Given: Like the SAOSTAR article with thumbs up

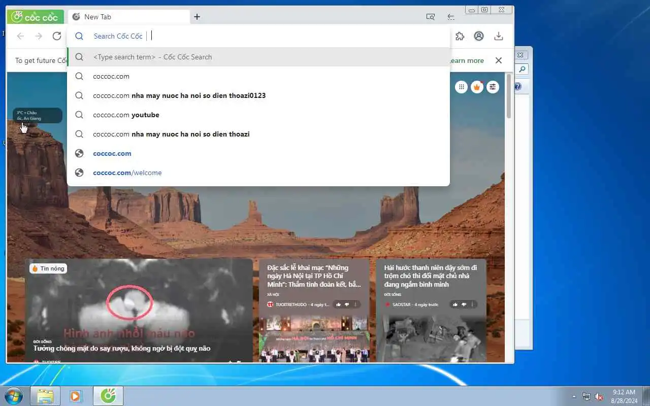Looking at the screenshot, I should tap(455, 304).
